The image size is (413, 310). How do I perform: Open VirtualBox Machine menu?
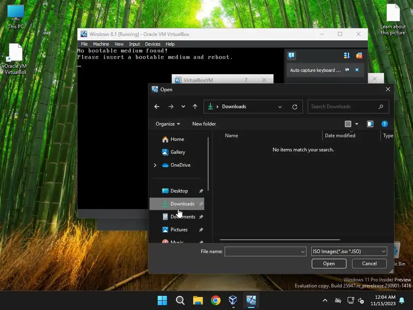pyautogui.click(x=101, y=44)
